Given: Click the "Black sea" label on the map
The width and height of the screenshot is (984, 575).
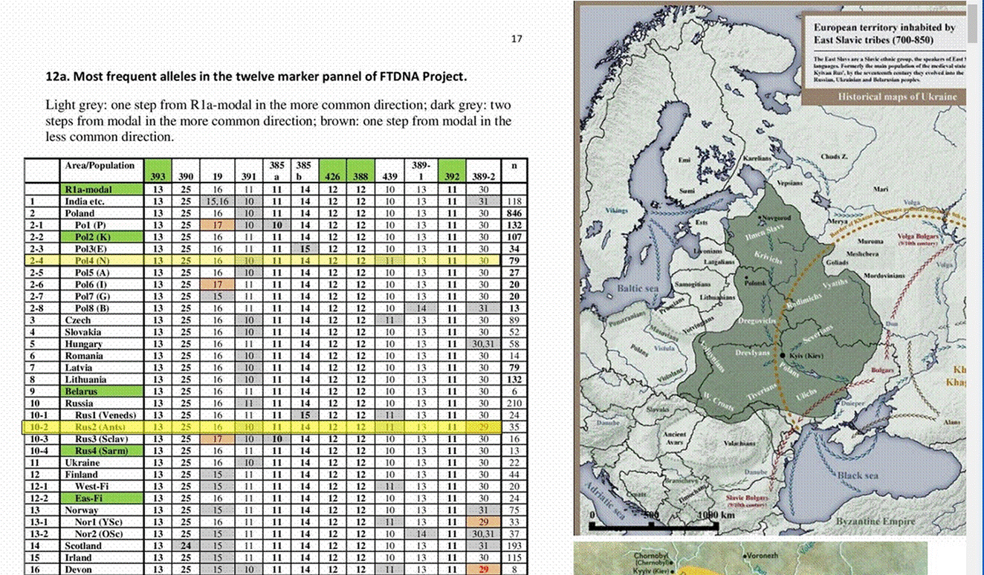Looking at the screenshot, I should pos(858,475).
